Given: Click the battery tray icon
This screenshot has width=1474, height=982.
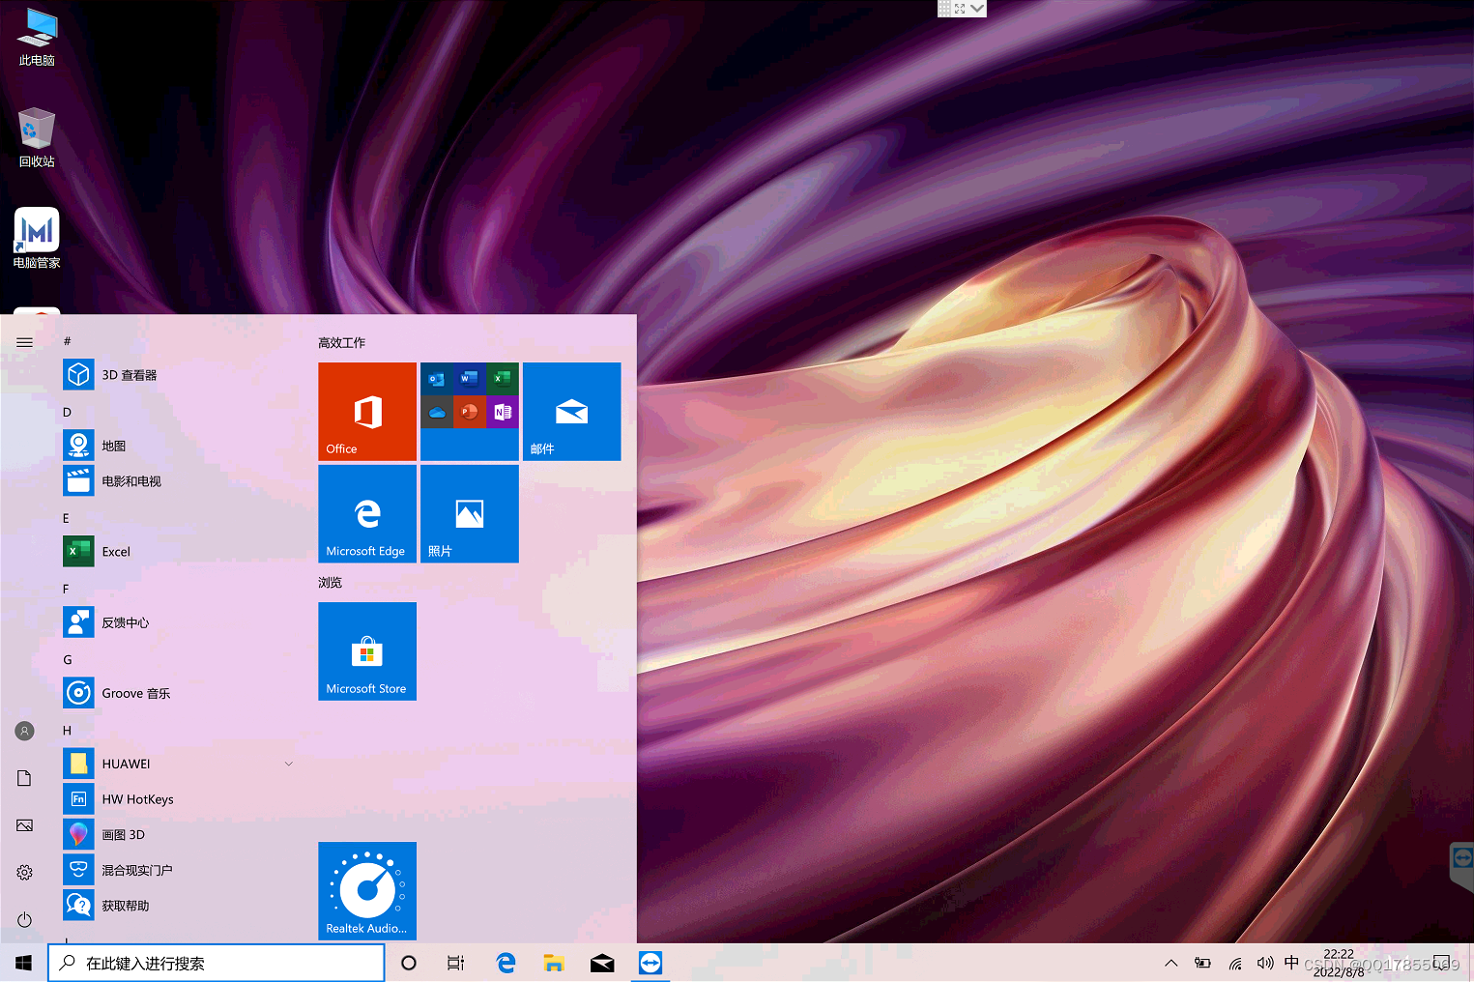Looking at the screenshot, I should (1202, 963).
